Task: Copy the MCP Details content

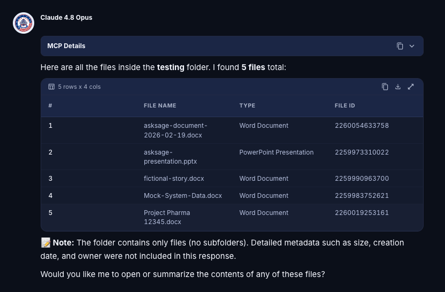Action: point(400,46)
